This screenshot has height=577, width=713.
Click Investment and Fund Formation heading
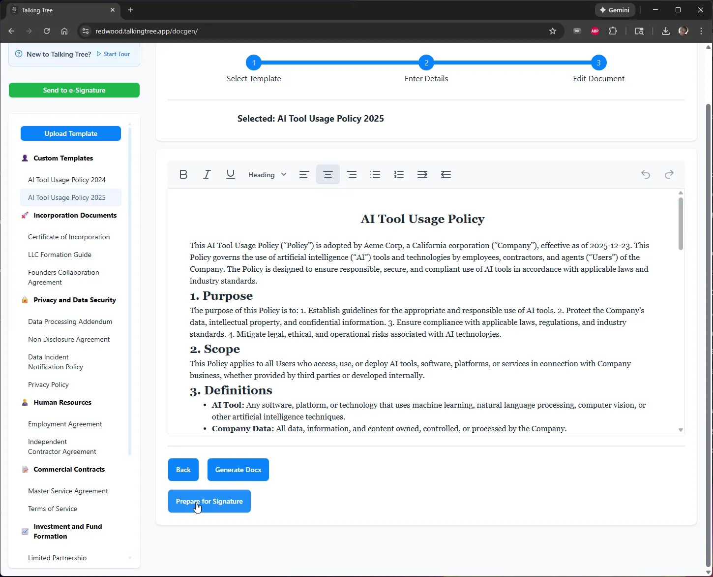(x=68, y=531)
